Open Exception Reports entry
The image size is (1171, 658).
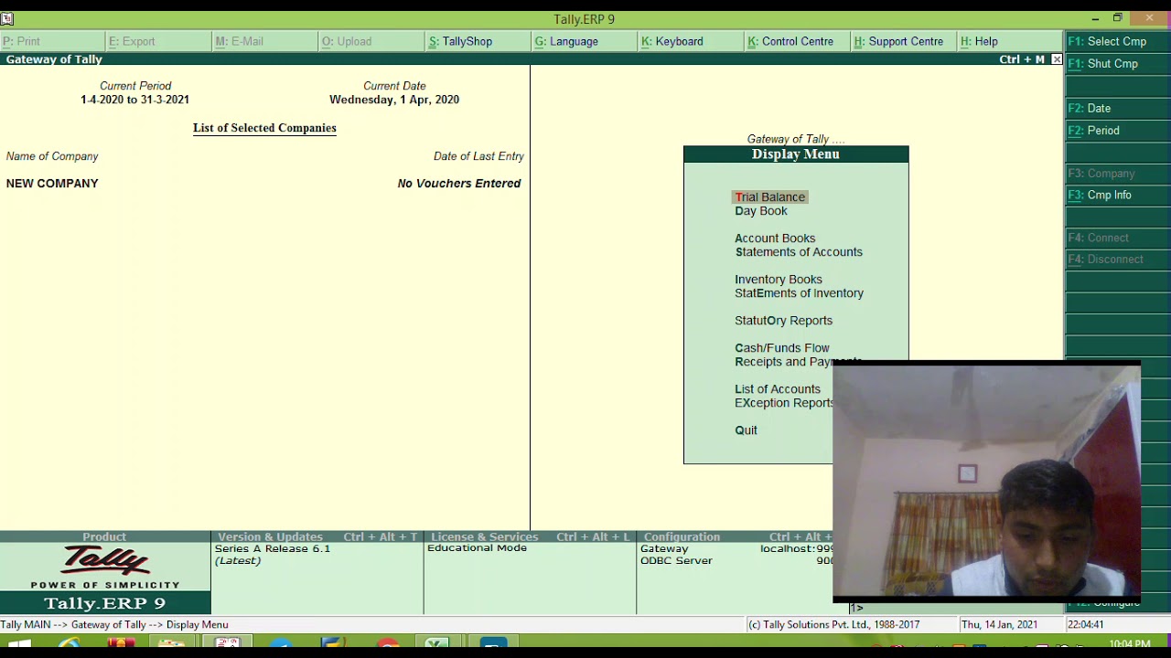pyautogui.click(x=784, y=403)
